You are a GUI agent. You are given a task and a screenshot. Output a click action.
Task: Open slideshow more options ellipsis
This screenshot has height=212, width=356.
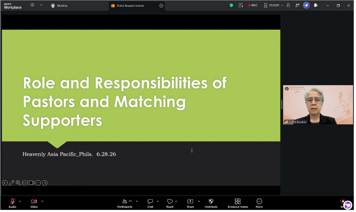click(39, 184)
